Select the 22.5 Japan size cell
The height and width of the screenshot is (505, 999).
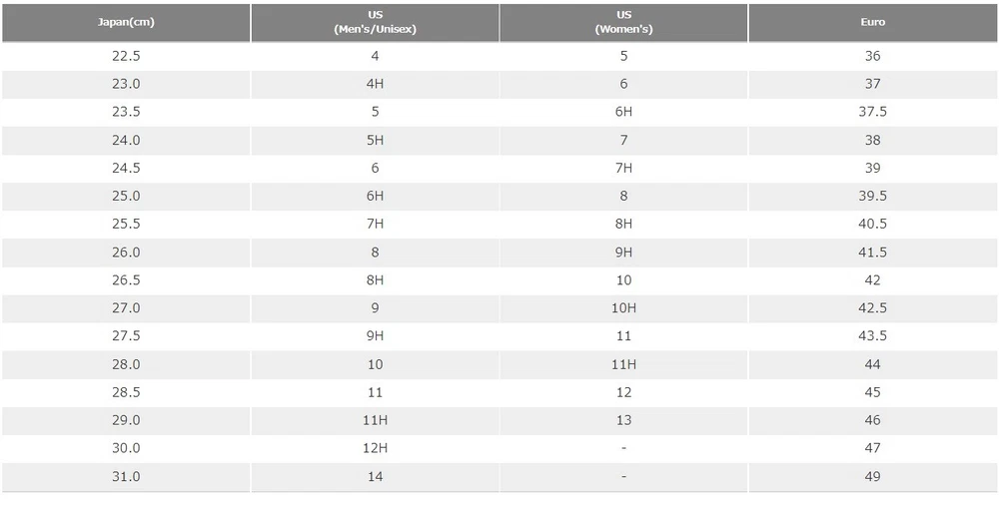(126, 56)
